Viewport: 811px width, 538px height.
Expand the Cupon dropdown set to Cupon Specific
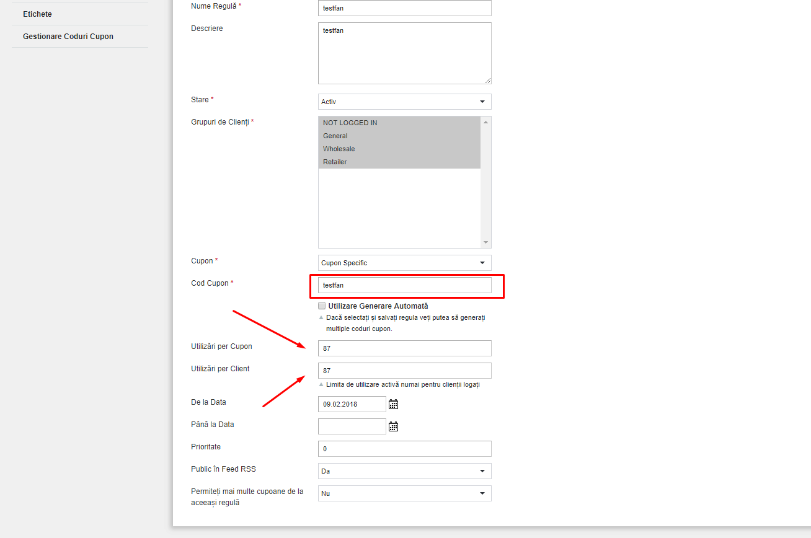click(x=404, y=263)
